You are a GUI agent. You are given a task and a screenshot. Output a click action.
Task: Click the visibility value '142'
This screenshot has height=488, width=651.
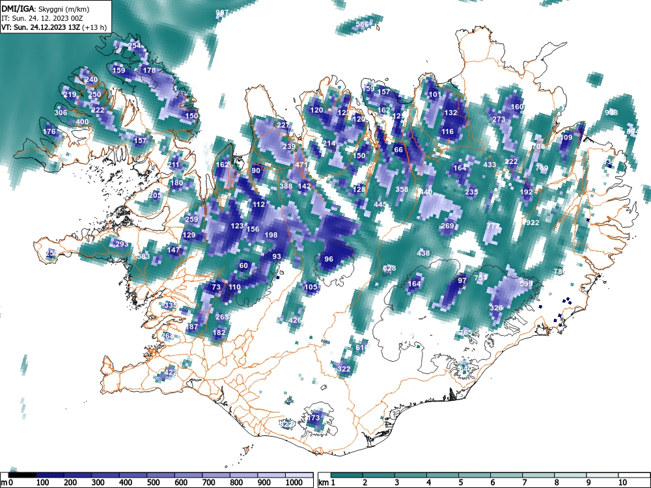coord(304,186)
